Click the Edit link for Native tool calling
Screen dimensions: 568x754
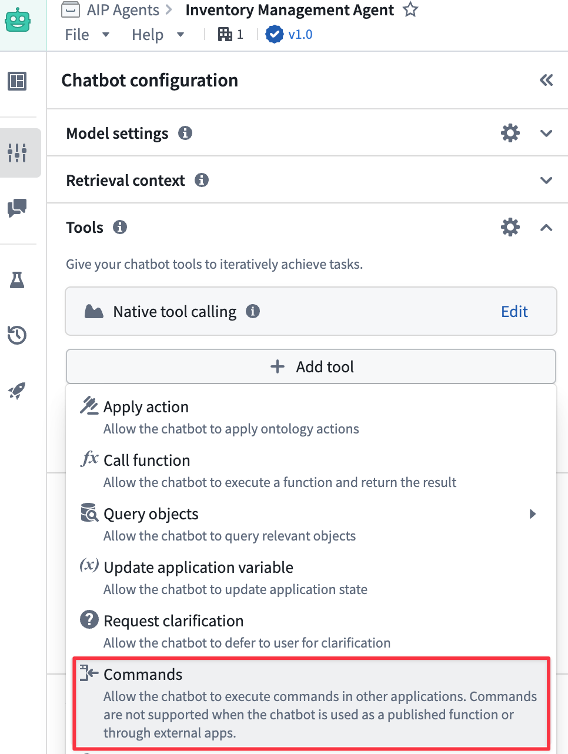[x=514, y=312]
